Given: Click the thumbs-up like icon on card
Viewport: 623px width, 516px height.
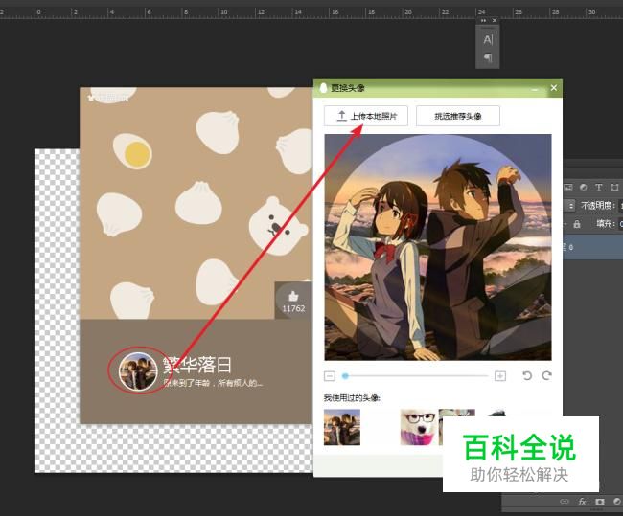Looking at the screenshot, I should click(293, 296).
